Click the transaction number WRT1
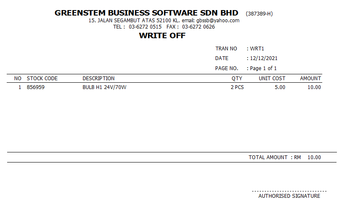This screenshot has width=347, height=207. point(257,48)
